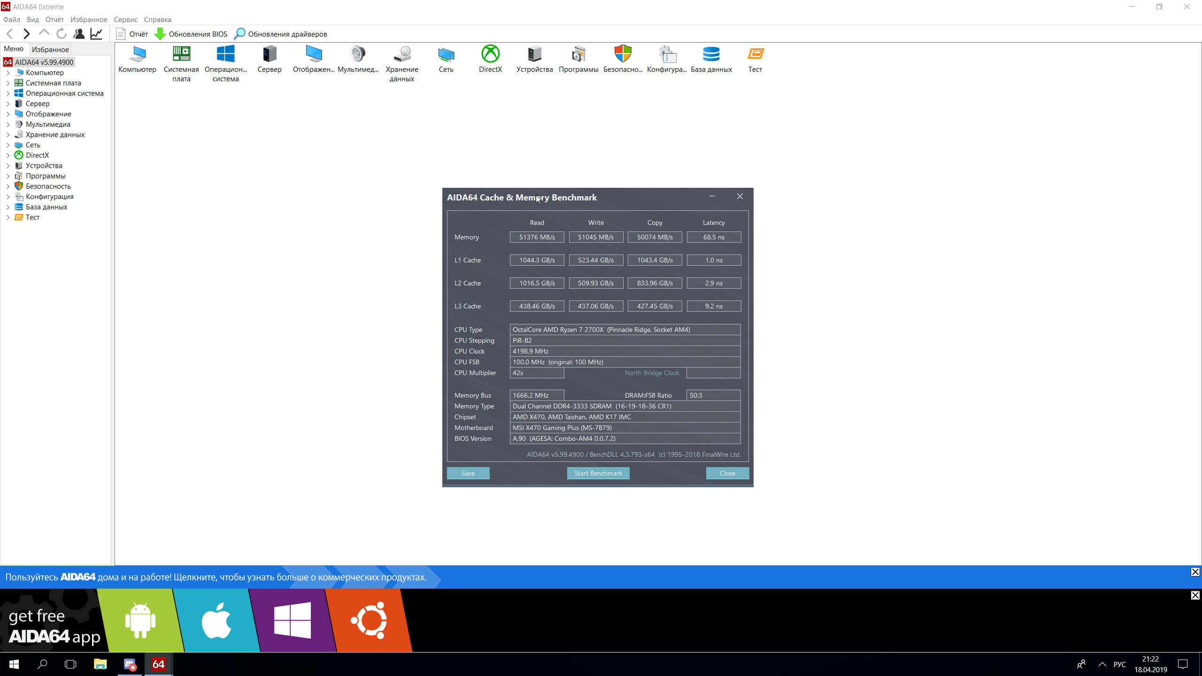Expand the Компьютер tree node
Image resolution: width=1202 pixels, height=676 pixels.
coord(8,73)
